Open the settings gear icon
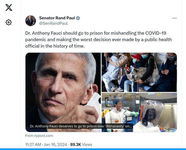 click(x=9, y=22)
